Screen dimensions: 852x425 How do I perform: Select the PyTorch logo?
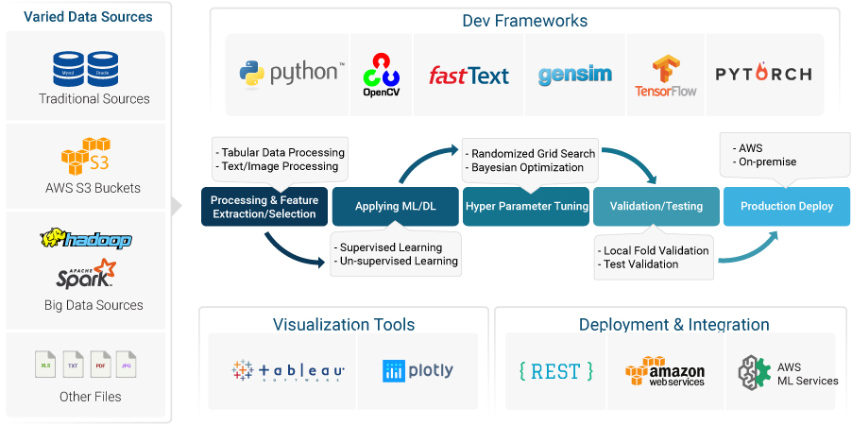(x=763, y=74)
